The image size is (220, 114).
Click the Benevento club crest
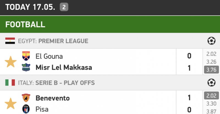[26, 98]
